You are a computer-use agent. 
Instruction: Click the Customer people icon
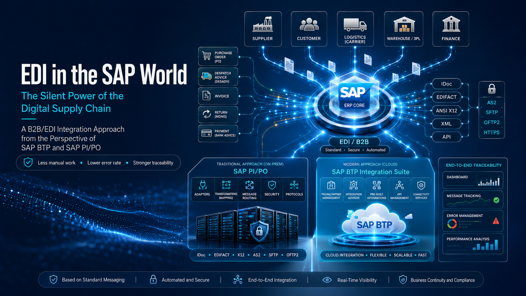point(309,25)
